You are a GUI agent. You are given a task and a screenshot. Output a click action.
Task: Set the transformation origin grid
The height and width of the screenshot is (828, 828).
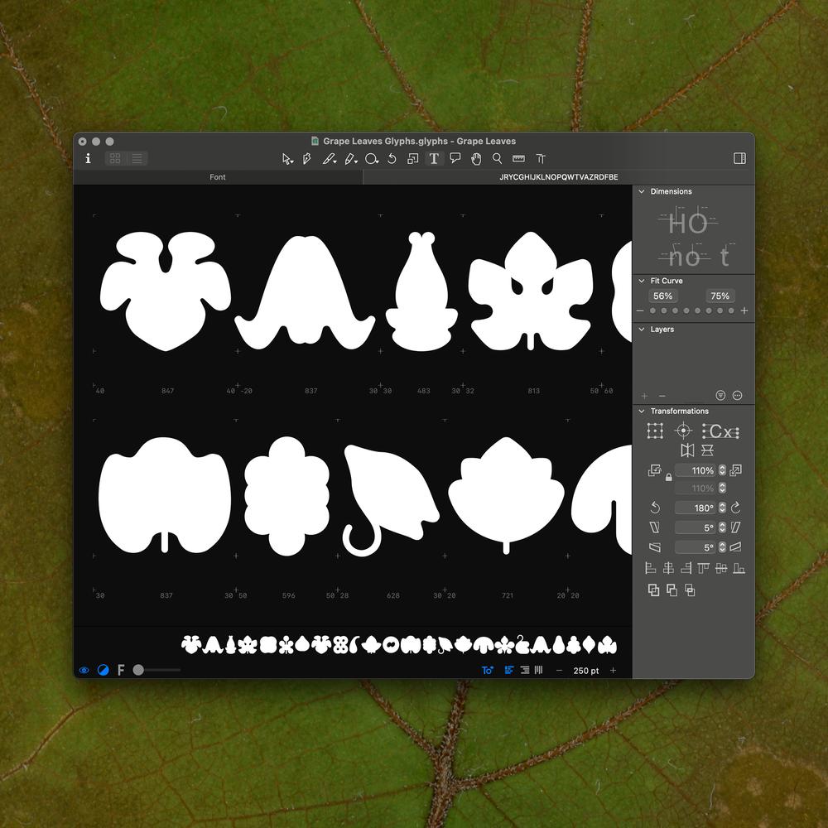pyautogui.click(x=655, y=431)
